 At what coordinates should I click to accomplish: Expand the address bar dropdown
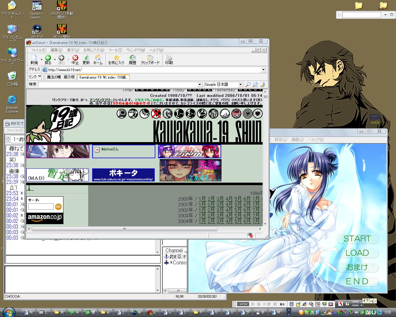[x=263, y=70]
